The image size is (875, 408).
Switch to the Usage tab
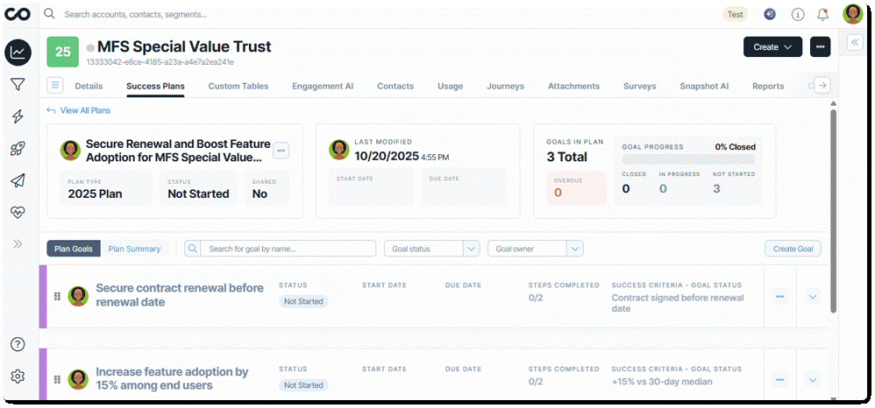(450, 86)
